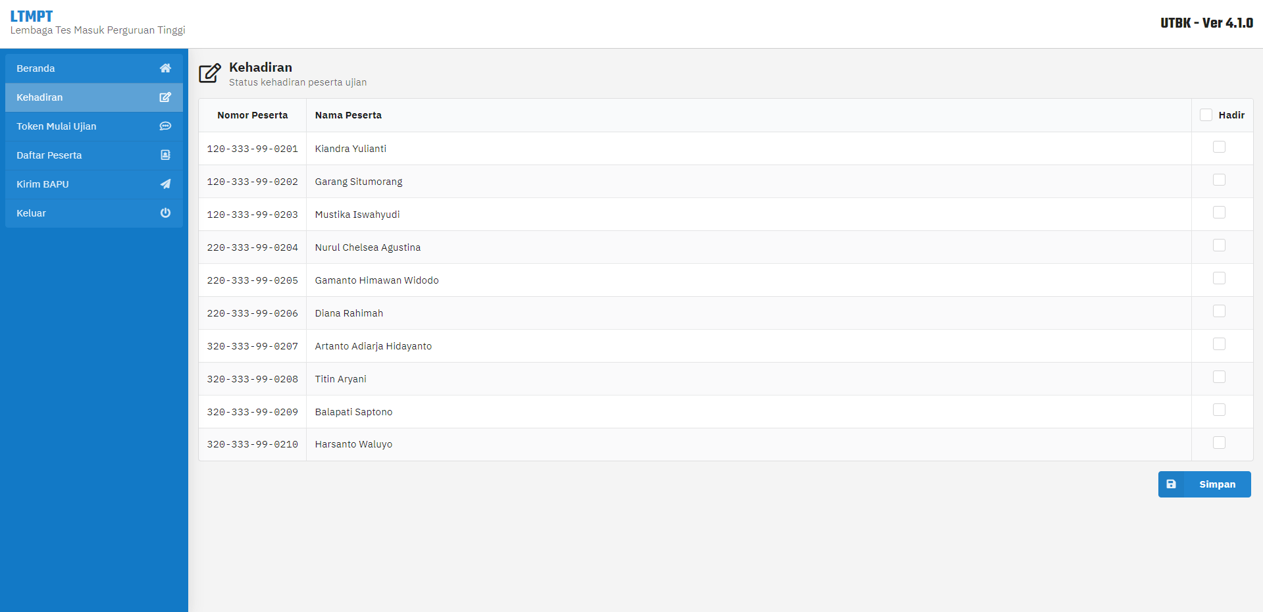Select participant number 320-333-99-0209
The image size is (1263, 612).
253,412
